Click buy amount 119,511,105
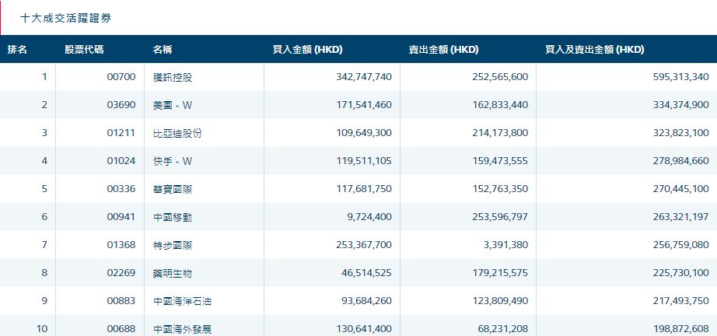 363,161
